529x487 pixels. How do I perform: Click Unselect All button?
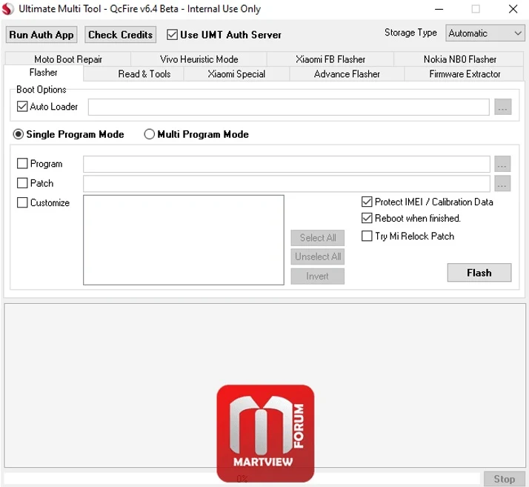(317, 256)
